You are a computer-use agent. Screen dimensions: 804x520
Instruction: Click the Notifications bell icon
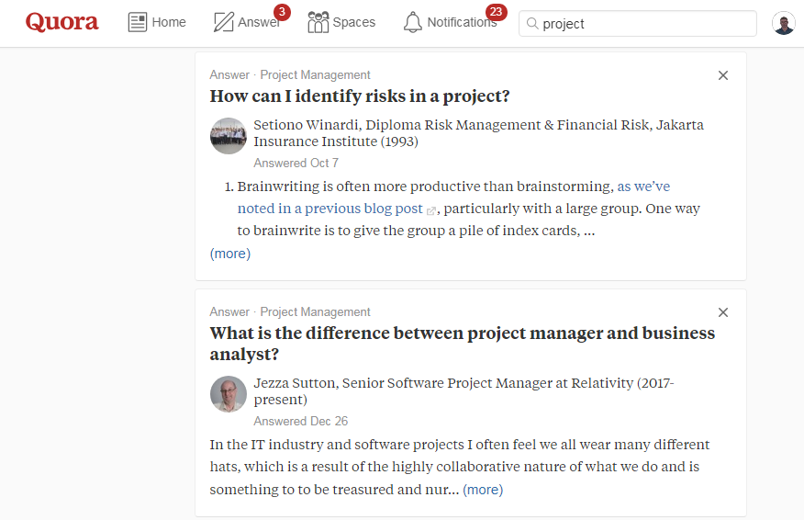(x=413, y=22)
